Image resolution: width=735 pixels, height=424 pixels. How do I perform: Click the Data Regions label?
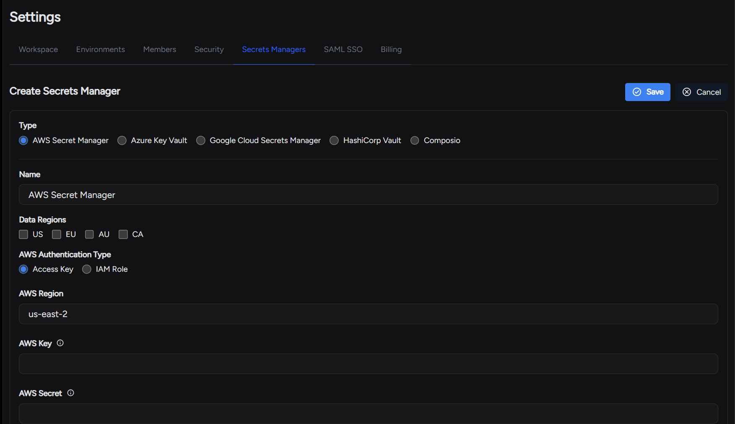[43, 220]
